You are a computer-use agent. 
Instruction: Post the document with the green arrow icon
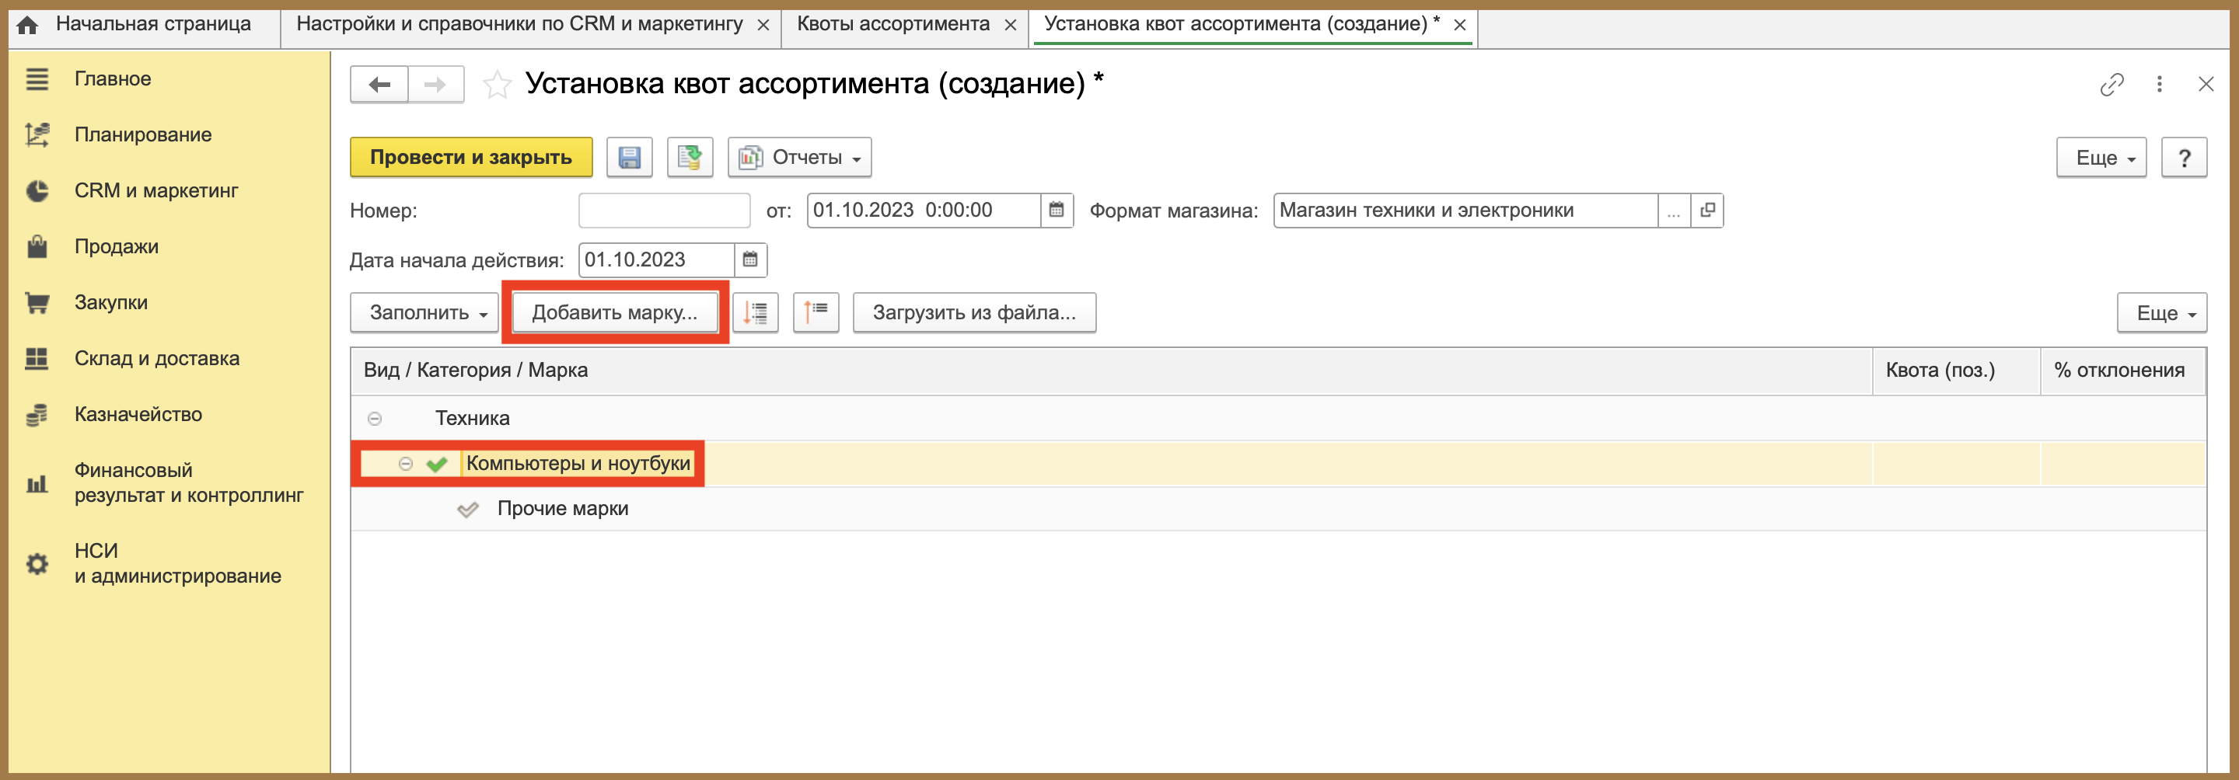tap(690, 157)
